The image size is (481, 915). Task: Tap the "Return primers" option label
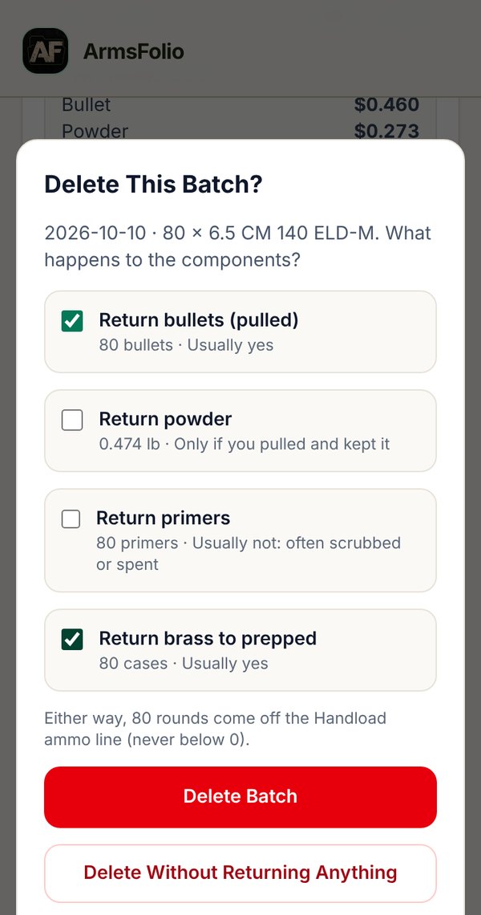coord(164,518)
